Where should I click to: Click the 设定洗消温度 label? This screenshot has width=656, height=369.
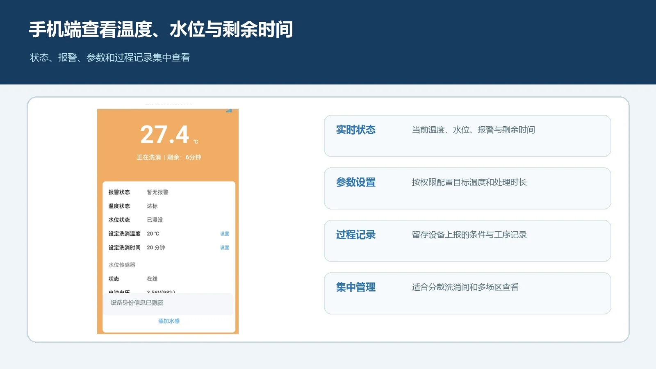click(124, 234)
